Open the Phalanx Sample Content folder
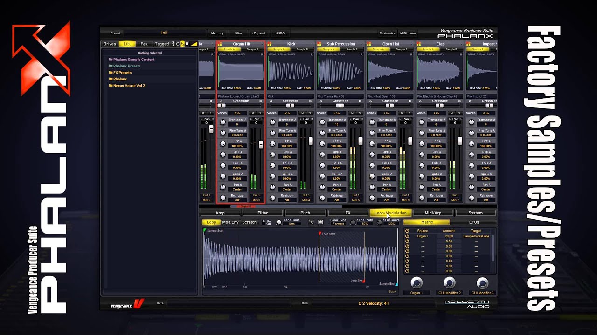Image resolution: width=597 pixels, height=335 pixels. tap(132, 60)
